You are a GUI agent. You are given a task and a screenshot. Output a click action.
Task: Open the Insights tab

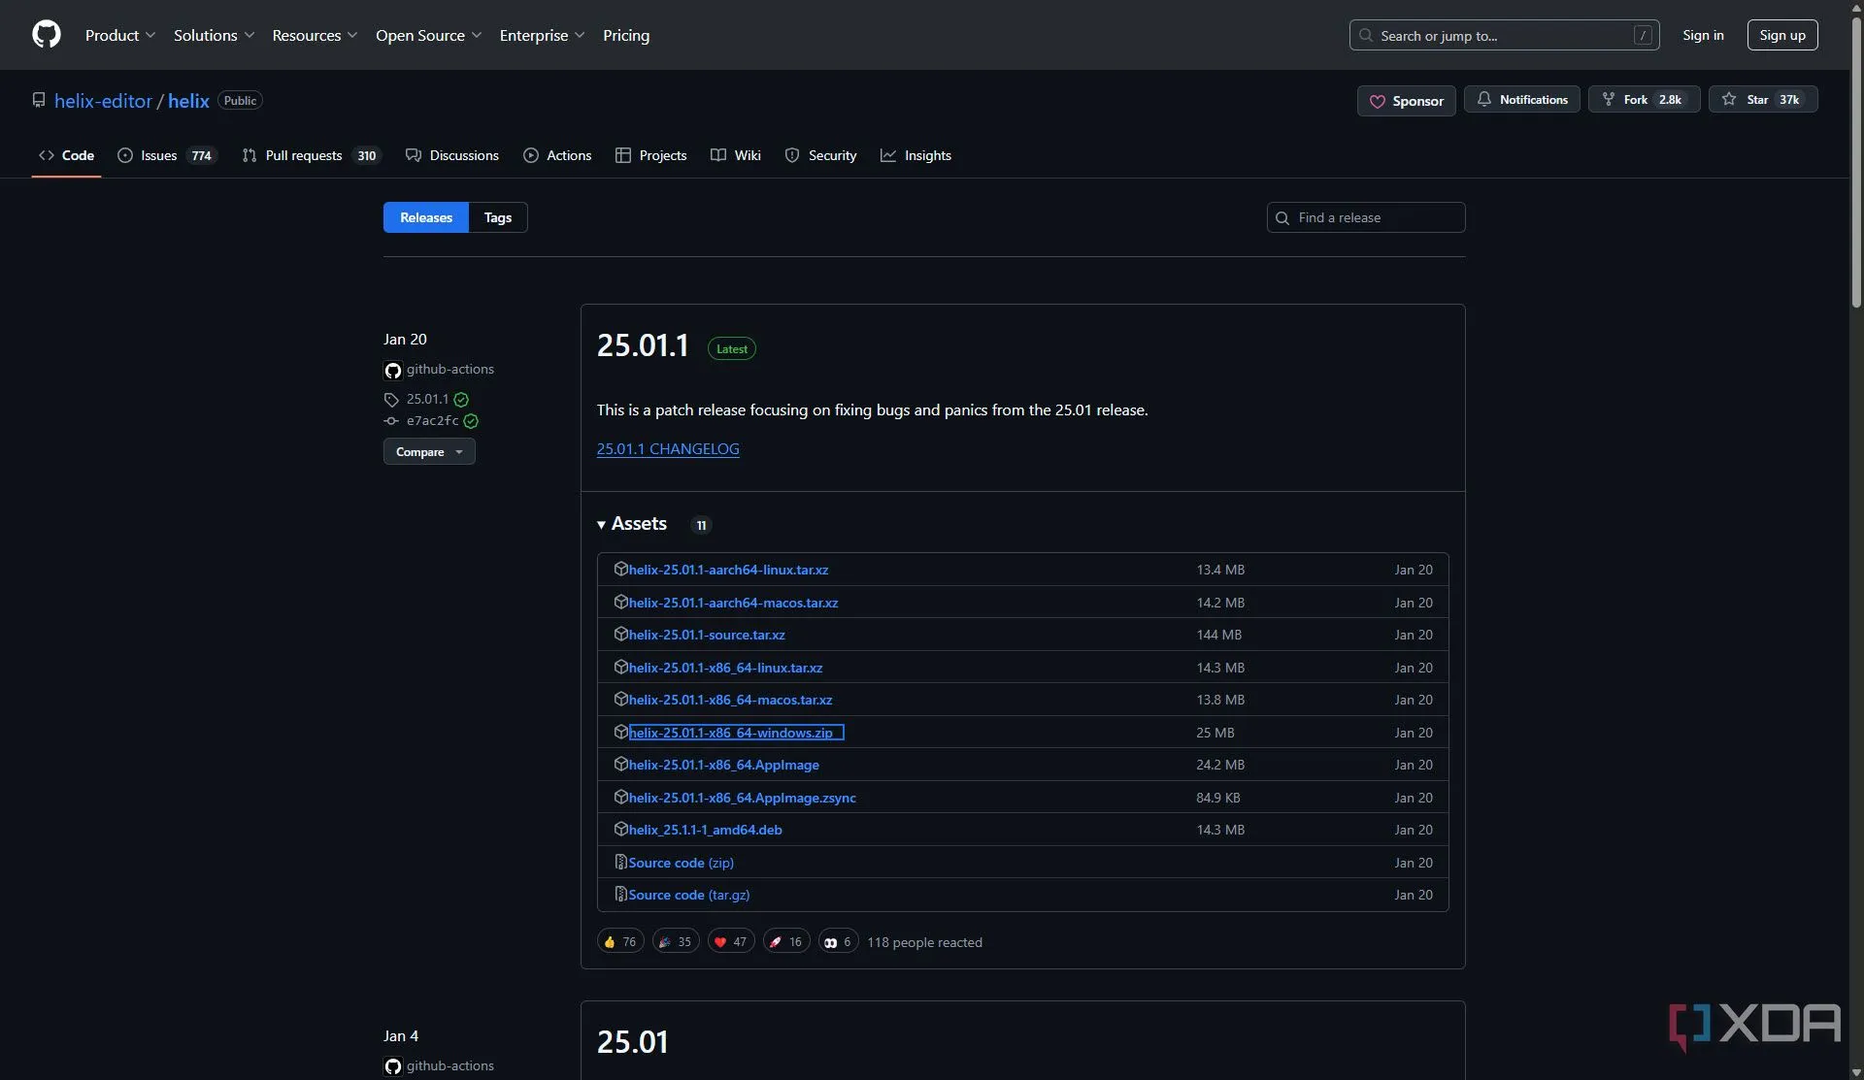[x=915, y=155]
